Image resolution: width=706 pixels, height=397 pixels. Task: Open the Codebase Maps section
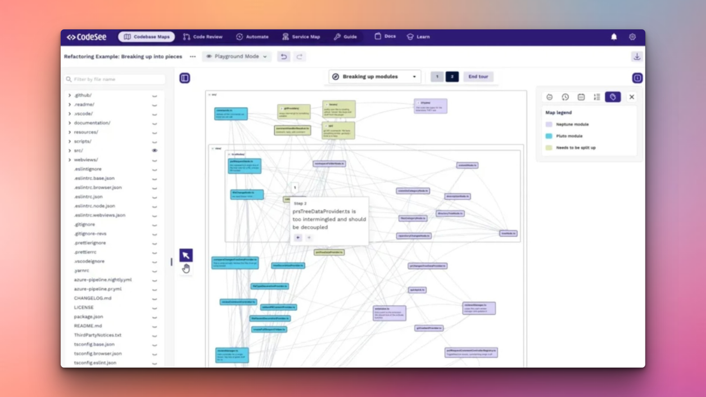[146, 36]
